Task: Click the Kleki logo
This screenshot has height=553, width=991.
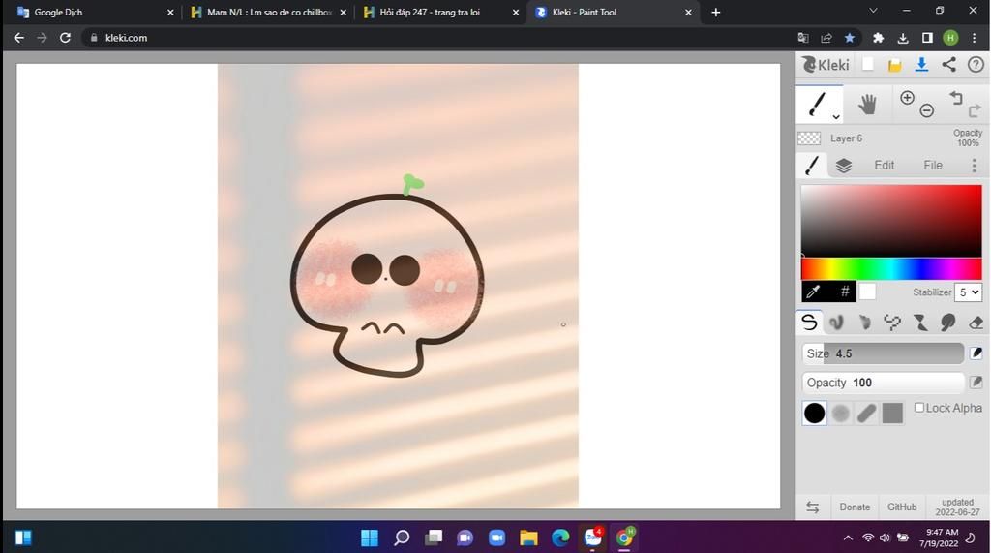Action: (826, 65)
